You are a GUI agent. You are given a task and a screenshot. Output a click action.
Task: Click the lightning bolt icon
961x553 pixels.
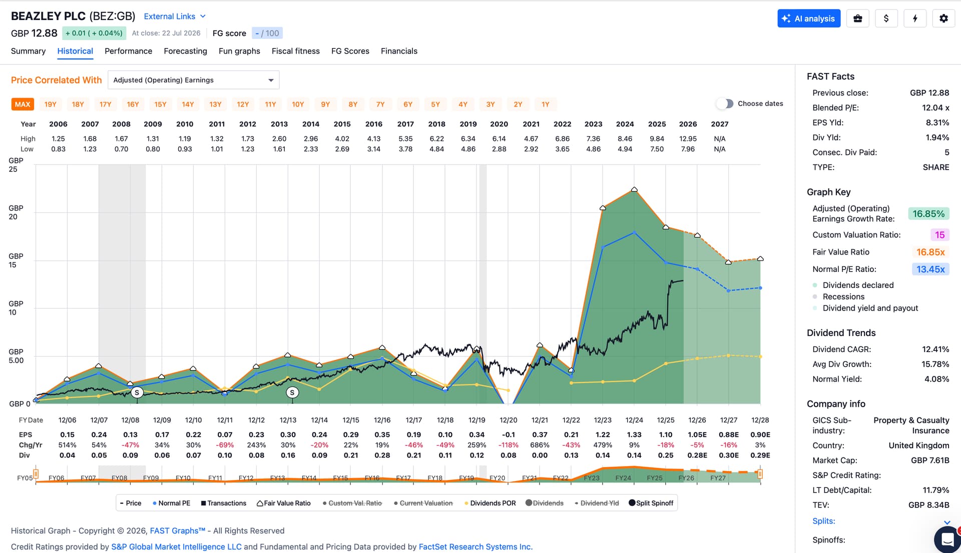coord(915,18)
